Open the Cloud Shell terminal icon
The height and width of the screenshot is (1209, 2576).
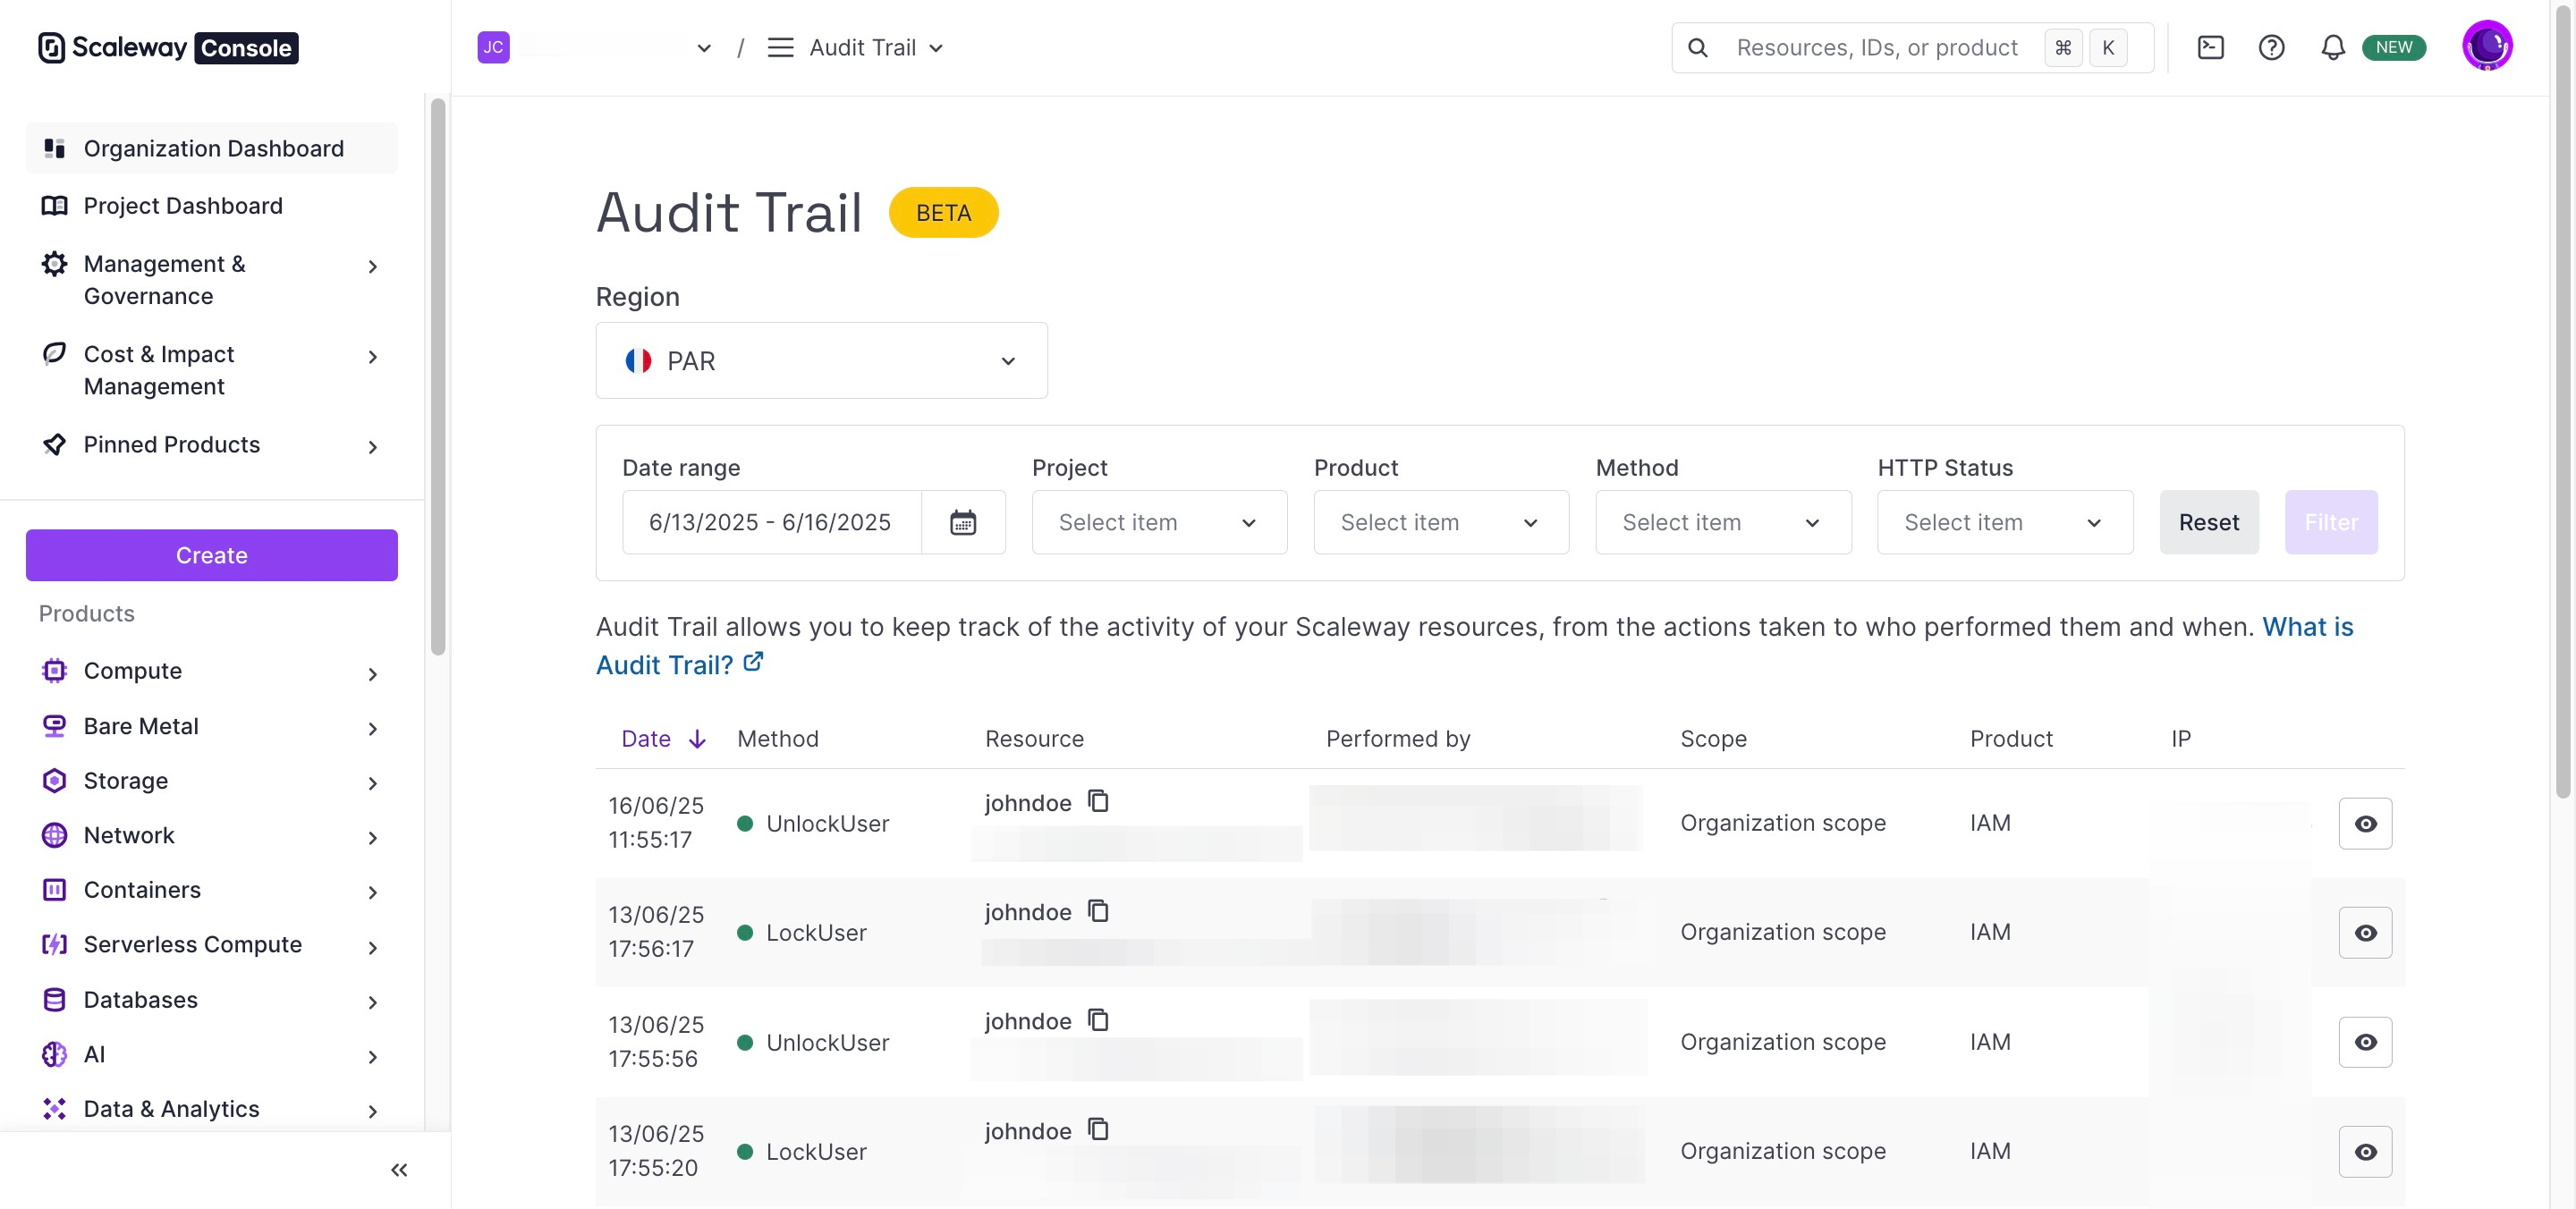click(2210, 47)
